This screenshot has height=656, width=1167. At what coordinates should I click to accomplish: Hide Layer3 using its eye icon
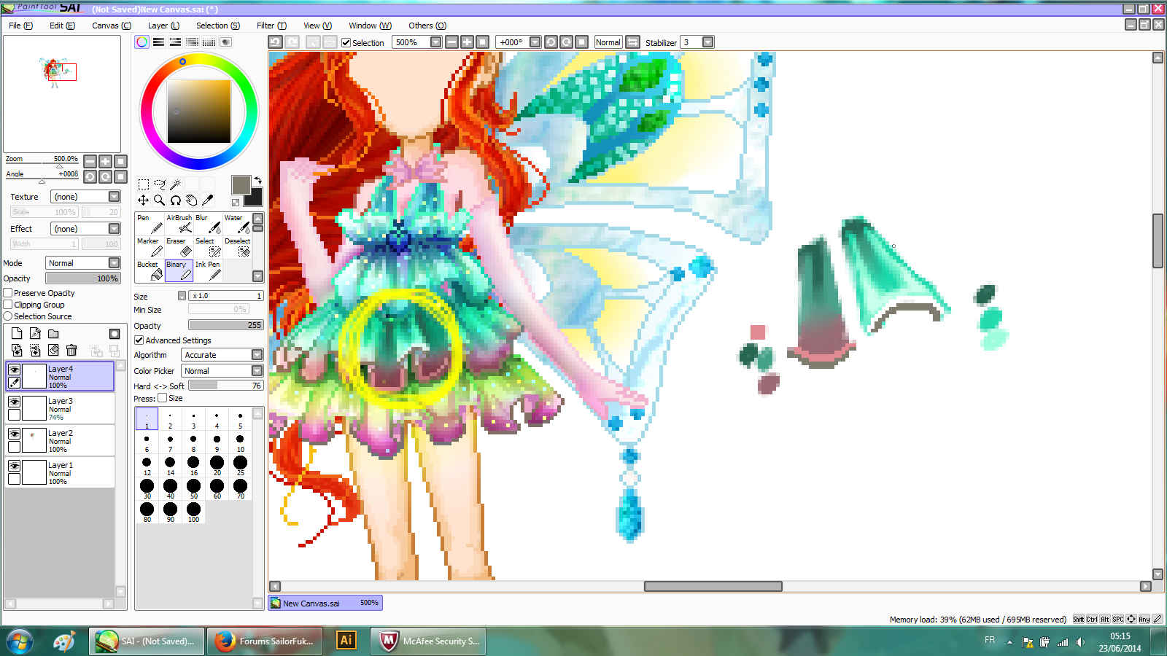(14, 402)
